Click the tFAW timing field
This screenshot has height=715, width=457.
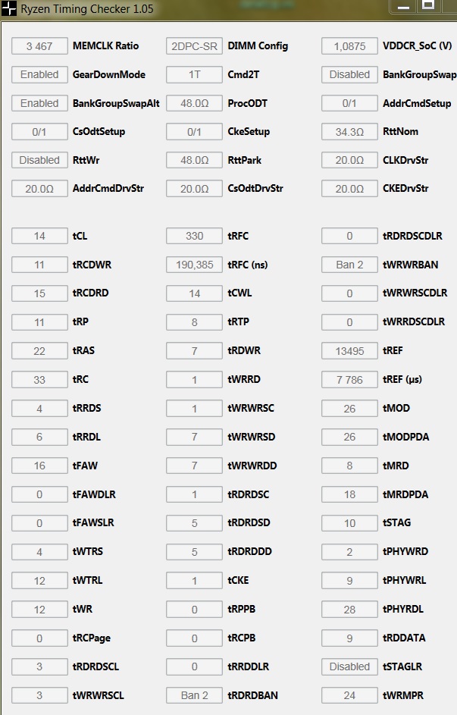click(x=39, y=466)
